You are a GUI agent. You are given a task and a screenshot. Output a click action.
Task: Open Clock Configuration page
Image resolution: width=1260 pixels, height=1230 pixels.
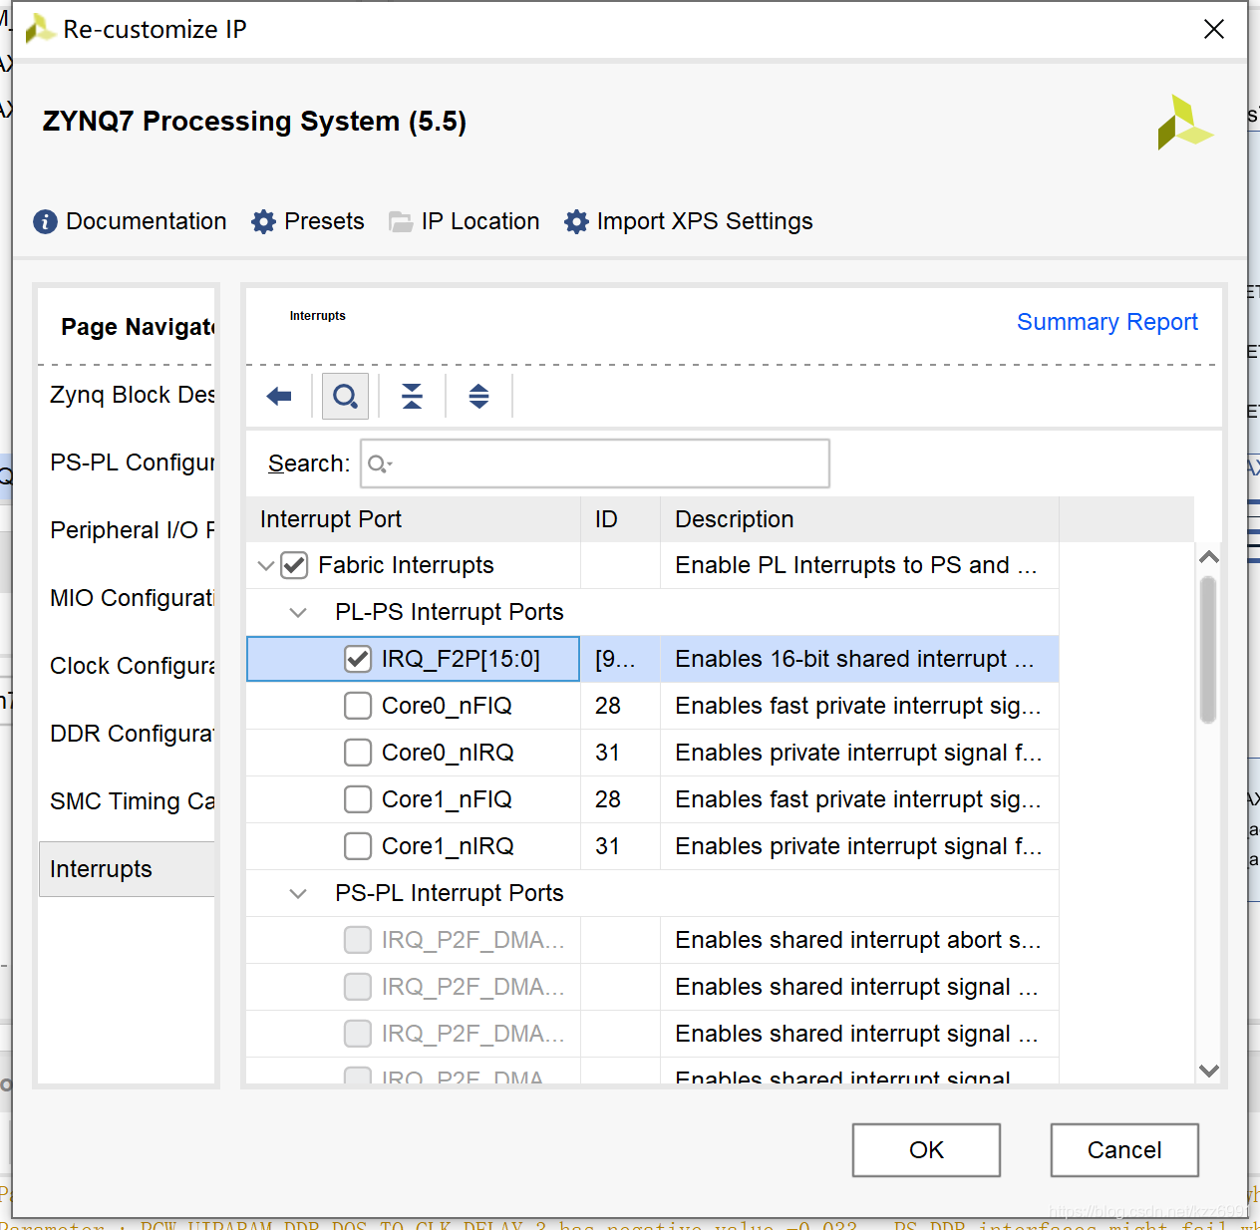[132, 666]
